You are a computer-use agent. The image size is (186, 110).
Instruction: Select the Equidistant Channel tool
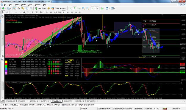tap(24, 12)
